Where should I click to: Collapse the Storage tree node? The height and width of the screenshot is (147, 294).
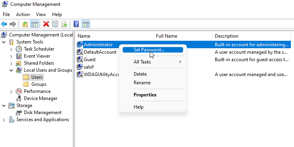(4, 105)
